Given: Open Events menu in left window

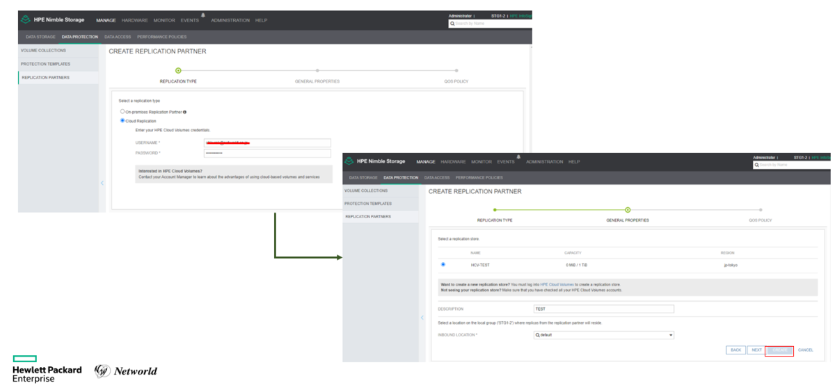Looking at the screenshot, I should (191, 20).
